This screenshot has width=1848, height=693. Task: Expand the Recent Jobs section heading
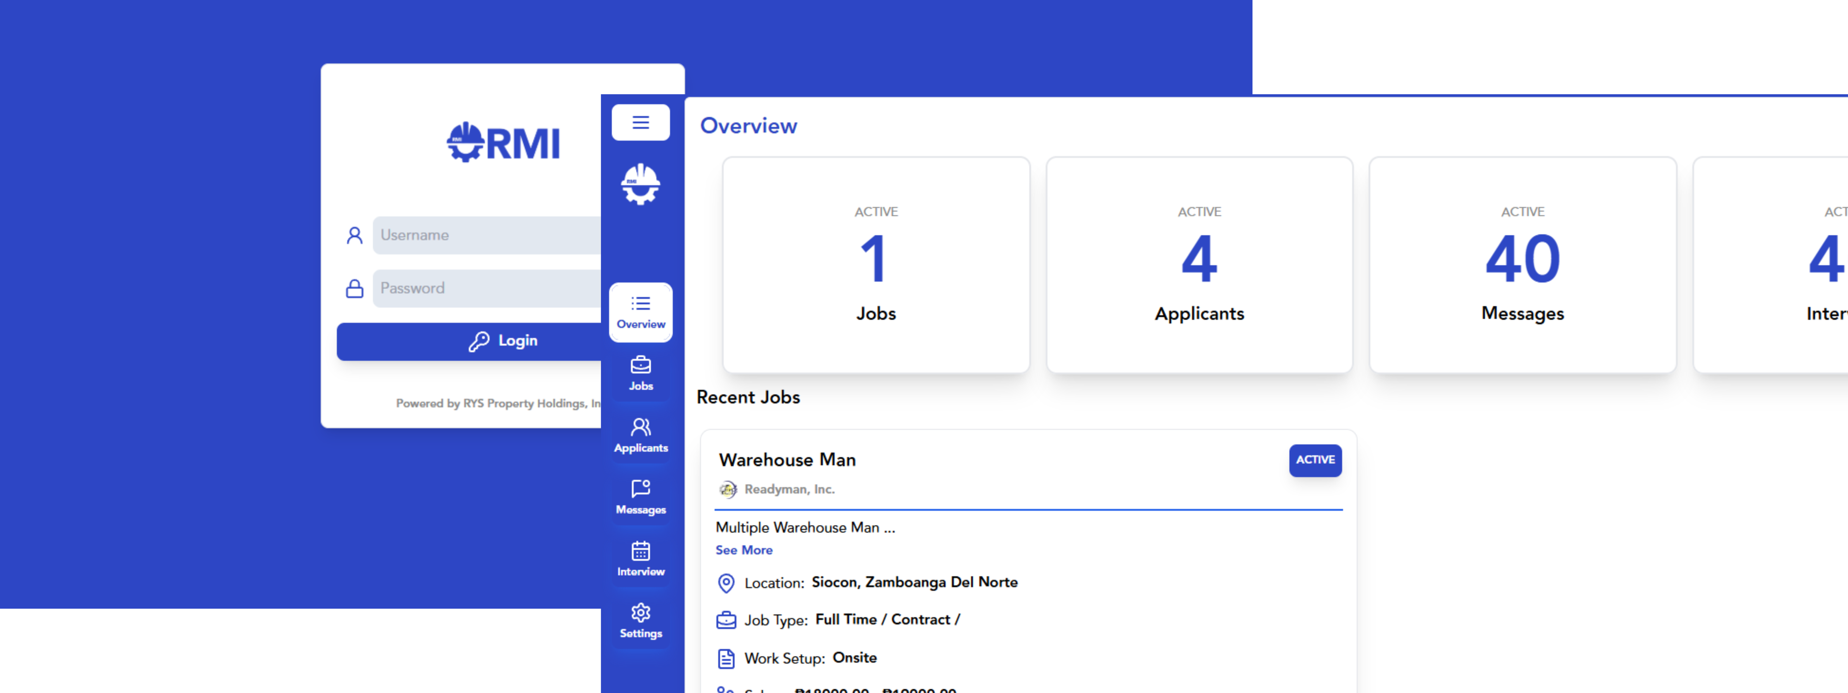point(748,398)
